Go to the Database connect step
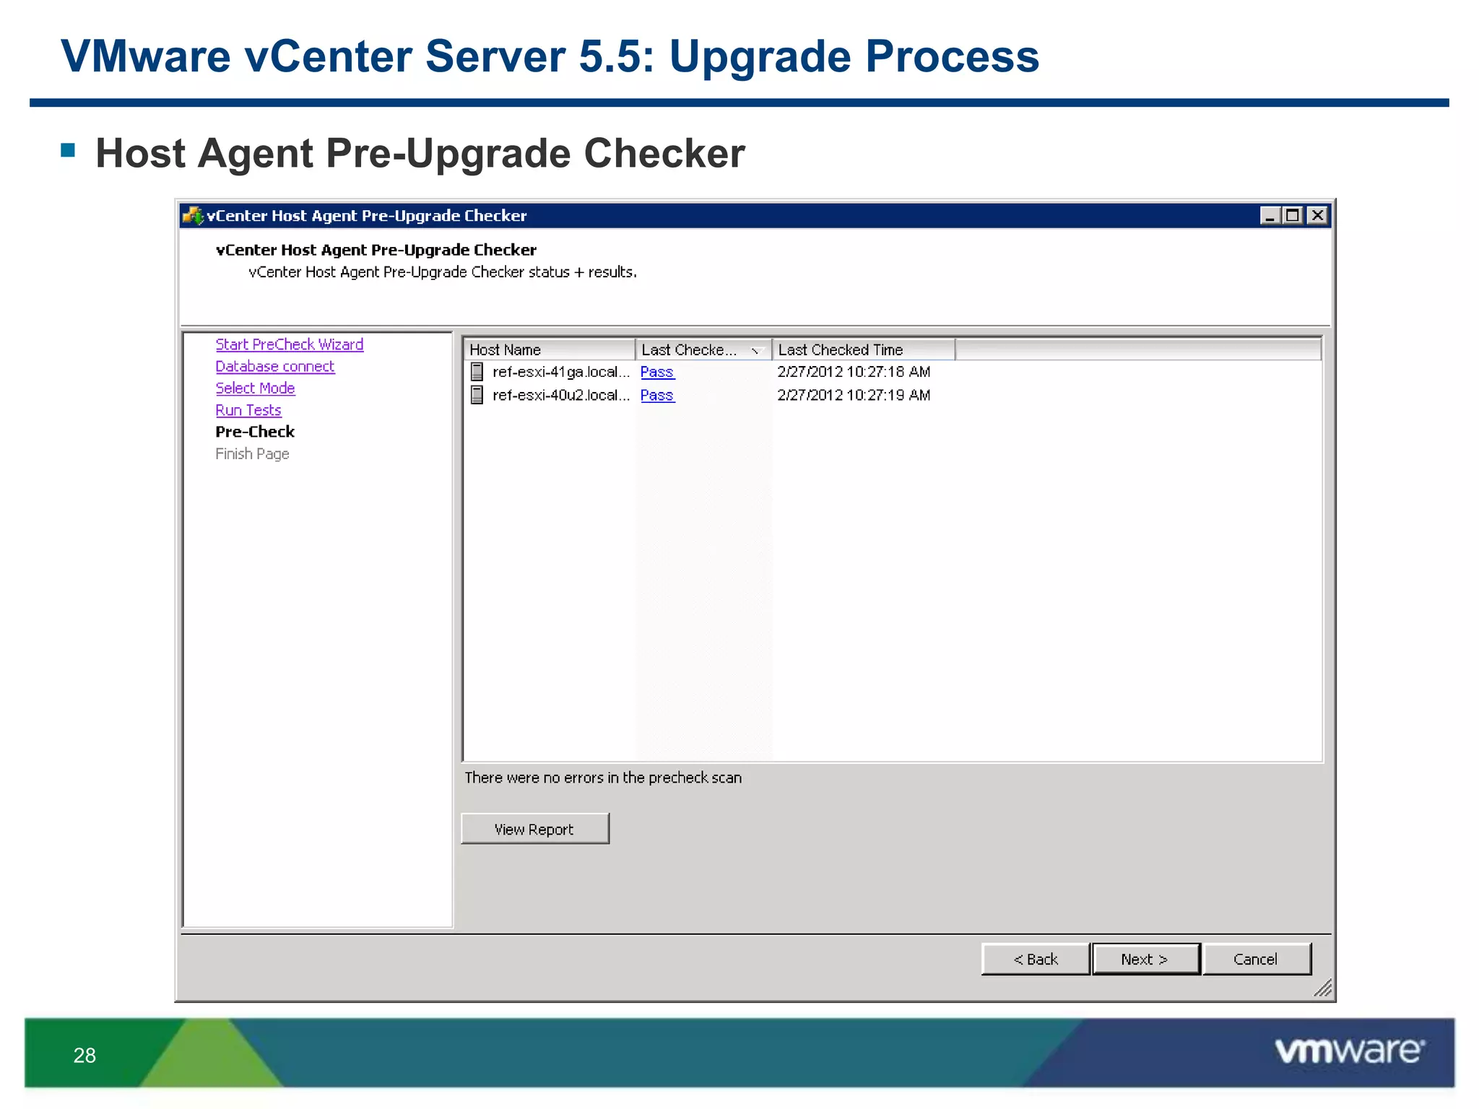The height and width of the screenshot is (1109, 1479). click(275, 366)
